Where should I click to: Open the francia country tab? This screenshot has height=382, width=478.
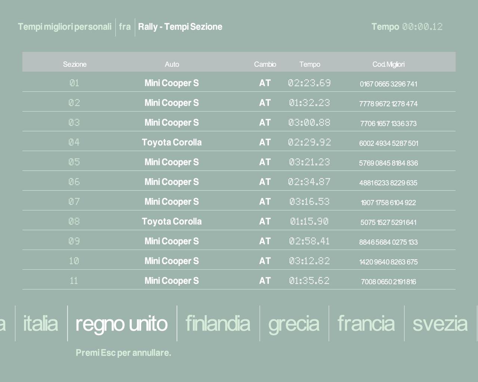coord(366,323)
